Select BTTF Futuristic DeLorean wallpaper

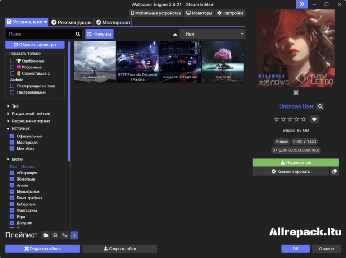[137, 62]
